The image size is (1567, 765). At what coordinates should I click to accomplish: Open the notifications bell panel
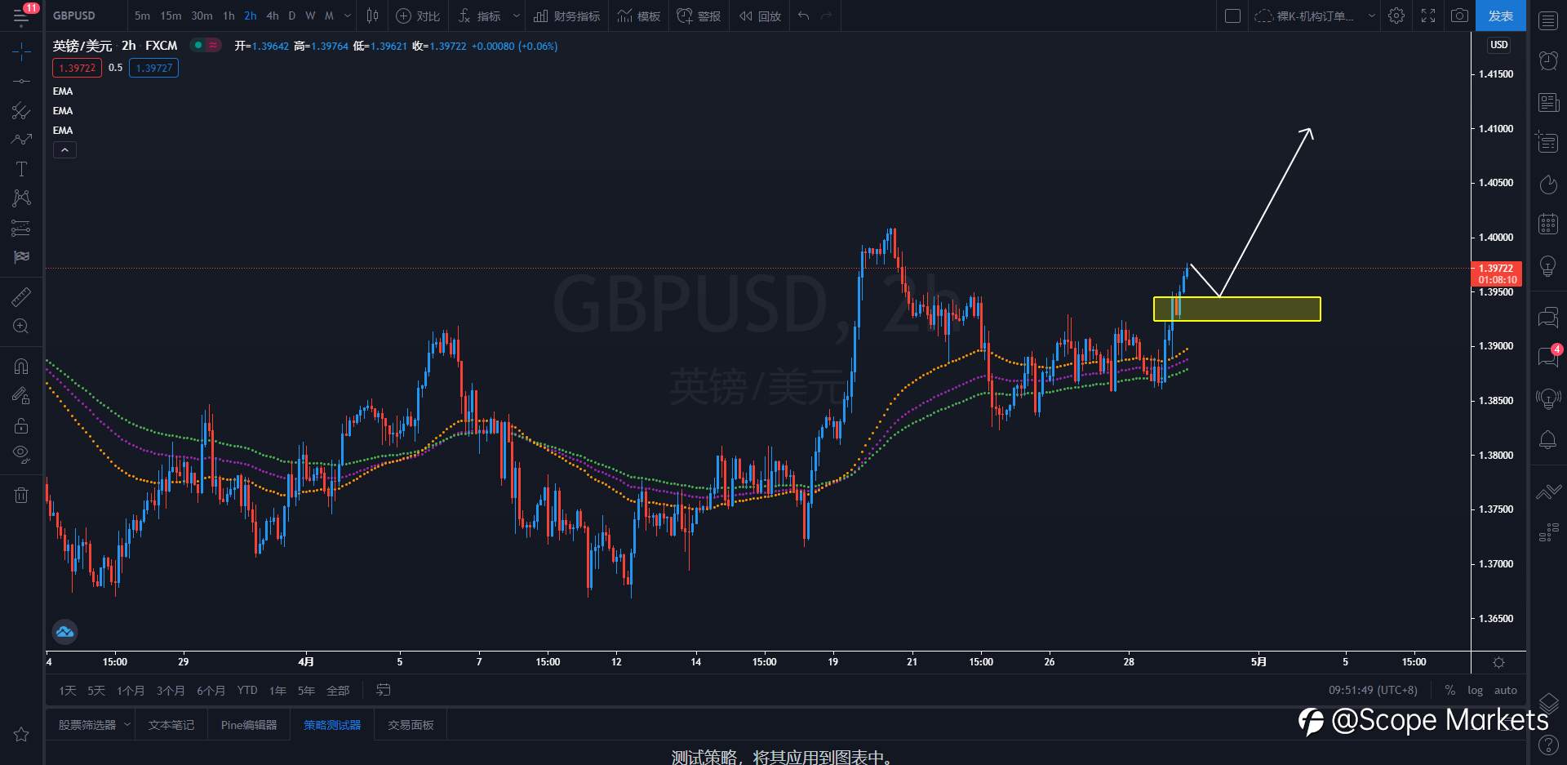click(x=1548, y=440)
